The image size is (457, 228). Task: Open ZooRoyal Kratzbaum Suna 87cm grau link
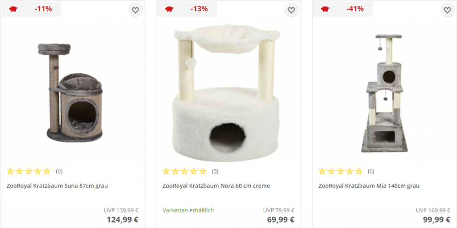tap(58, 186)
